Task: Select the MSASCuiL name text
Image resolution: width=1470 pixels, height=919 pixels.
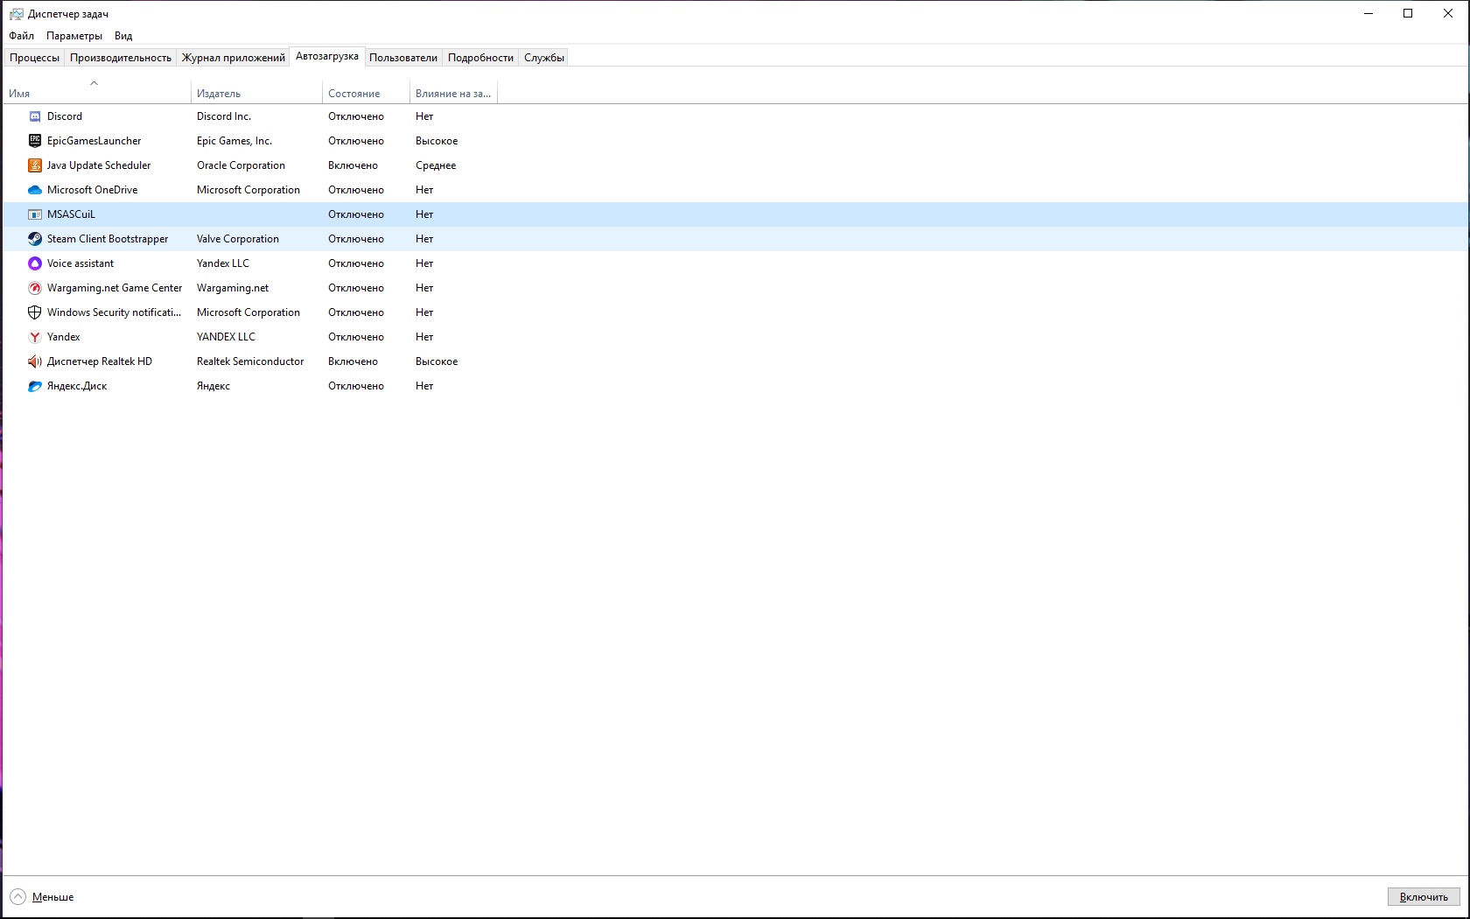Action: [71, 214]
